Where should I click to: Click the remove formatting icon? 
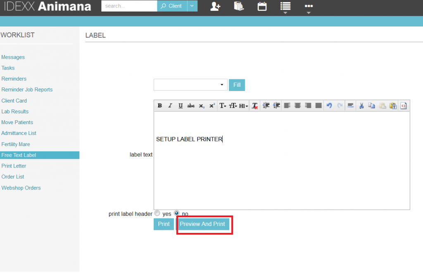tap(255, 106)
